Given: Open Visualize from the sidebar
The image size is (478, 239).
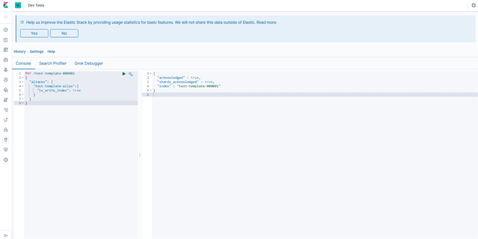Looking at the screenshot, I should 6,40.
